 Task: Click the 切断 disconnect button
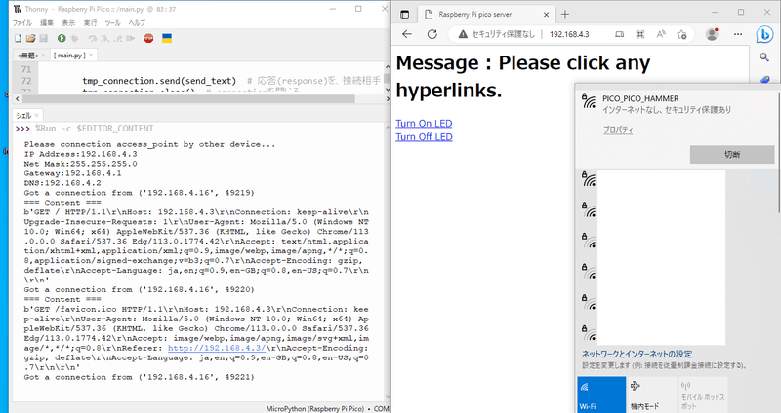(x=732, y=155)
